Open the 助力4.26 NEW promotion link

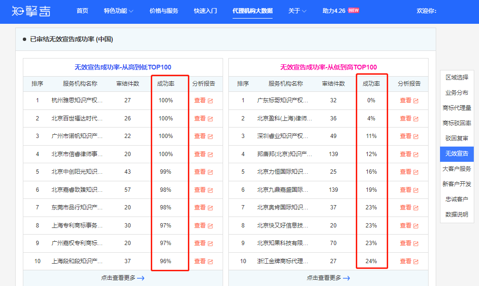[x=341, y=10]
